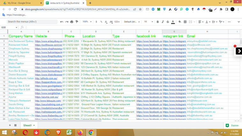Viewport: 242px width, 136px height.
Task: Expand the font size dropdown
Action: (148, 22)
